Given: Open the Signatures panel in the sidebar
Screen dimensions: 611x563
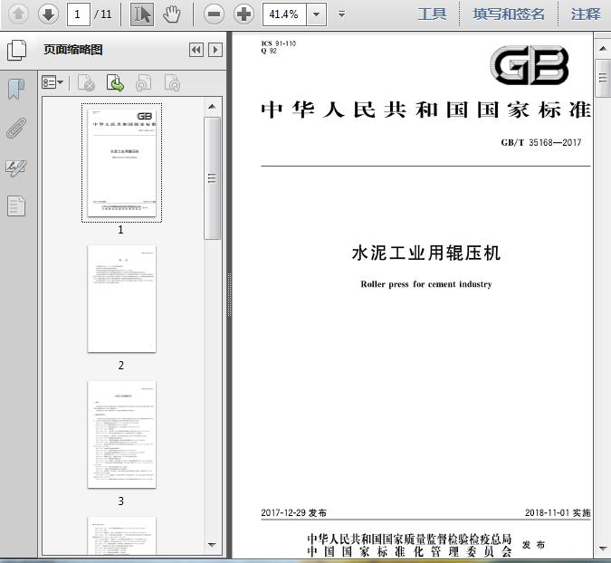Looking at the screenshot, I should [x=16, y=167].
